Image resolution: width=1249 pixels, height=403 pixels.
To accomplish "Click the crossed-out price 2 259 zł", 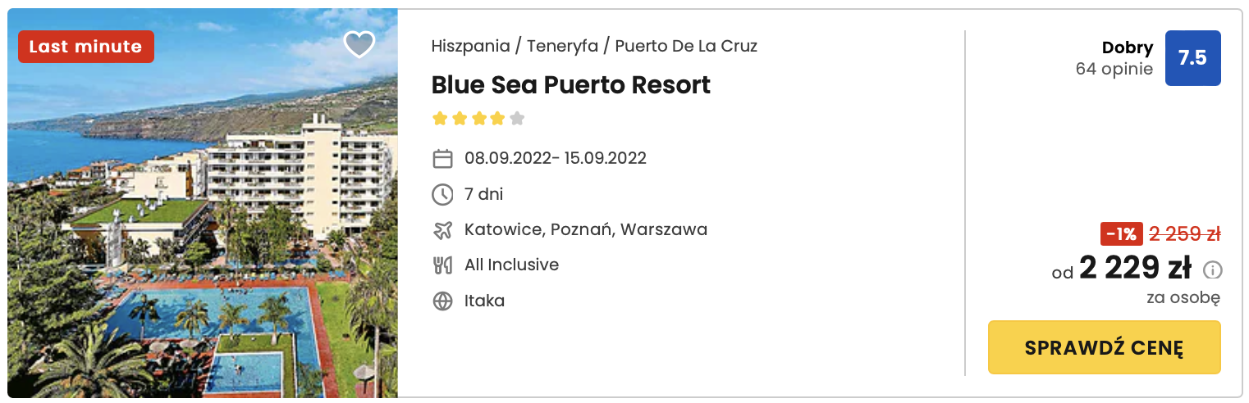I will tap(1185, 234).
